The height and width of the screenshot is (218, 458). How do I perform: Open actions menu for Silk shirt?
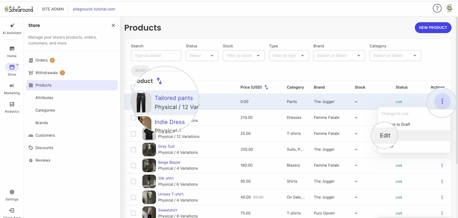coord(442,181)
